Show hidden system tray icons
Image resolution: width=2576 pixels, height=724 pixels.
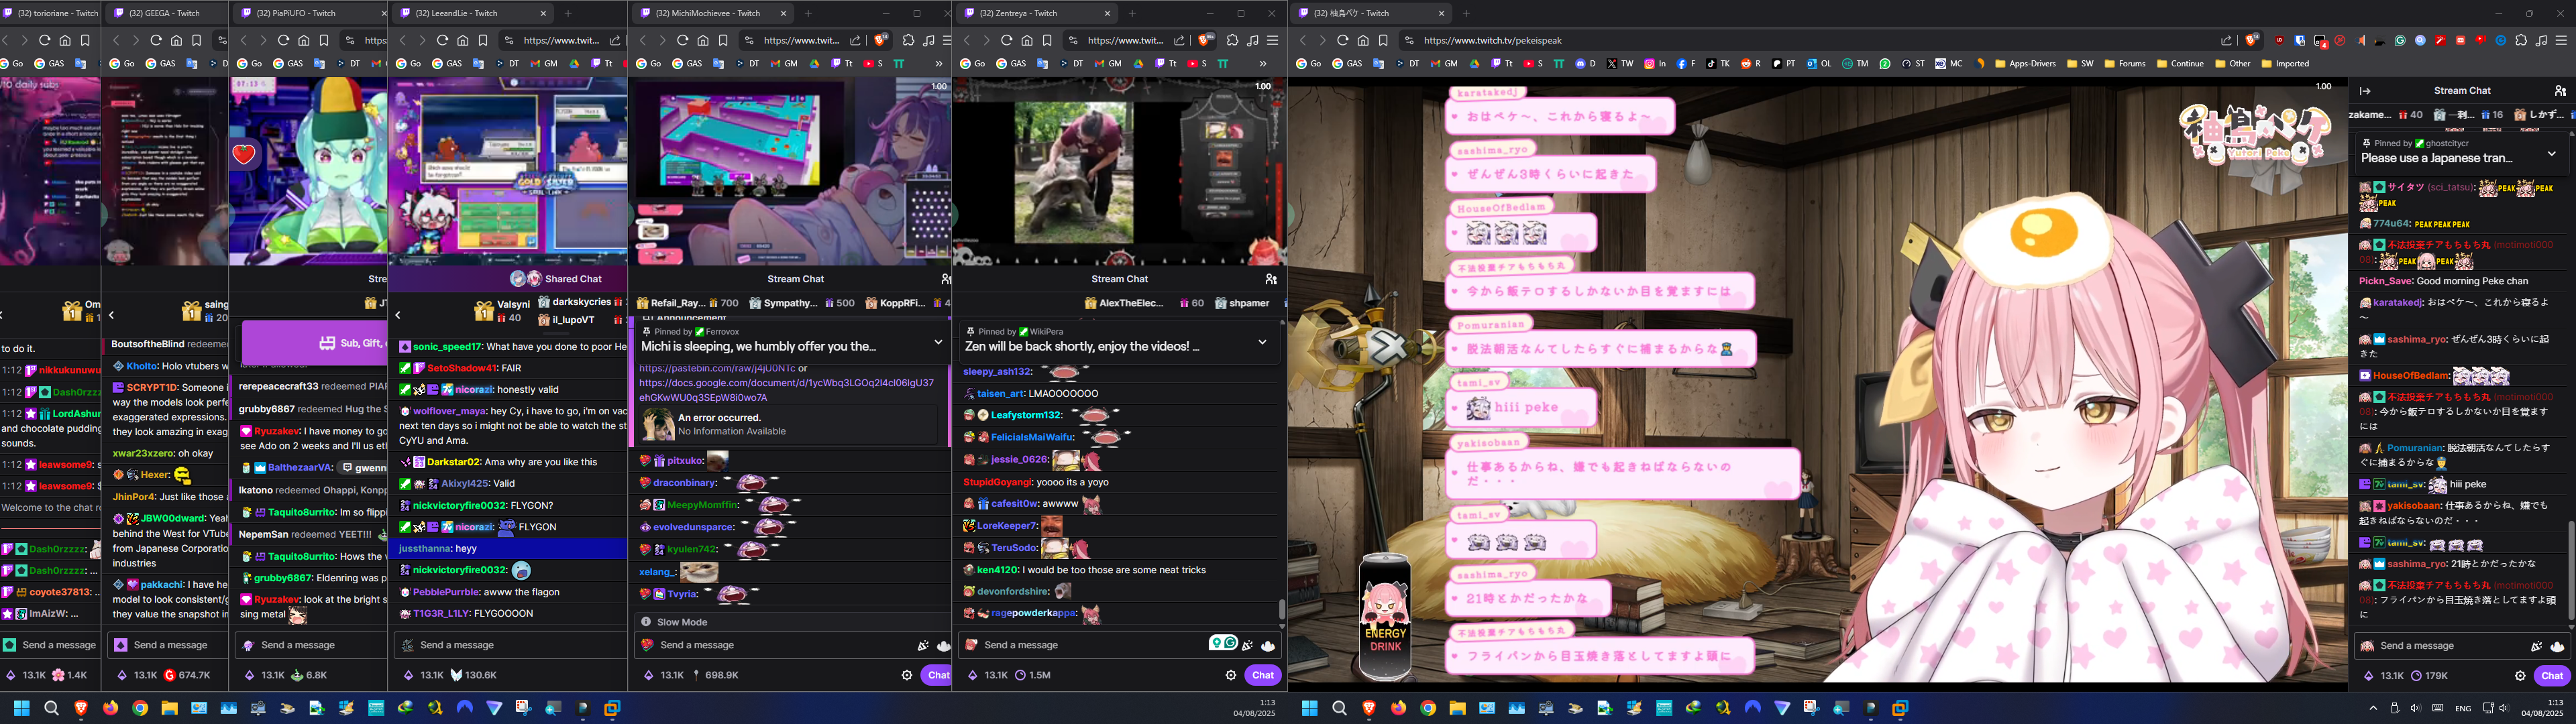[x=2373, y=708]
